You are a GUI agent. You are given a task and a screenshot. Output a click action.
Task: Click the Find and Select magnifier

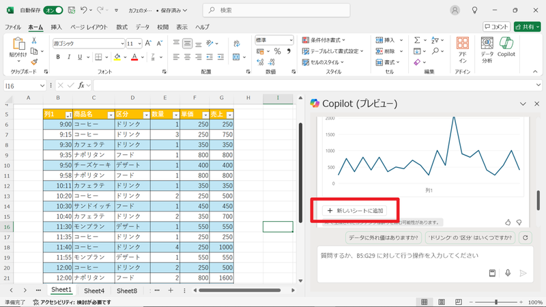click(435, 51)
